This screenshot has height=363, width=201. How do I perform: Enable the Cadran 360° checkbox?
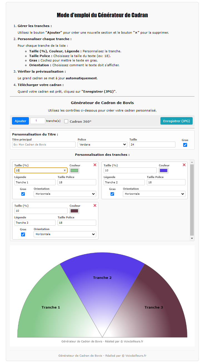point(66,121)
